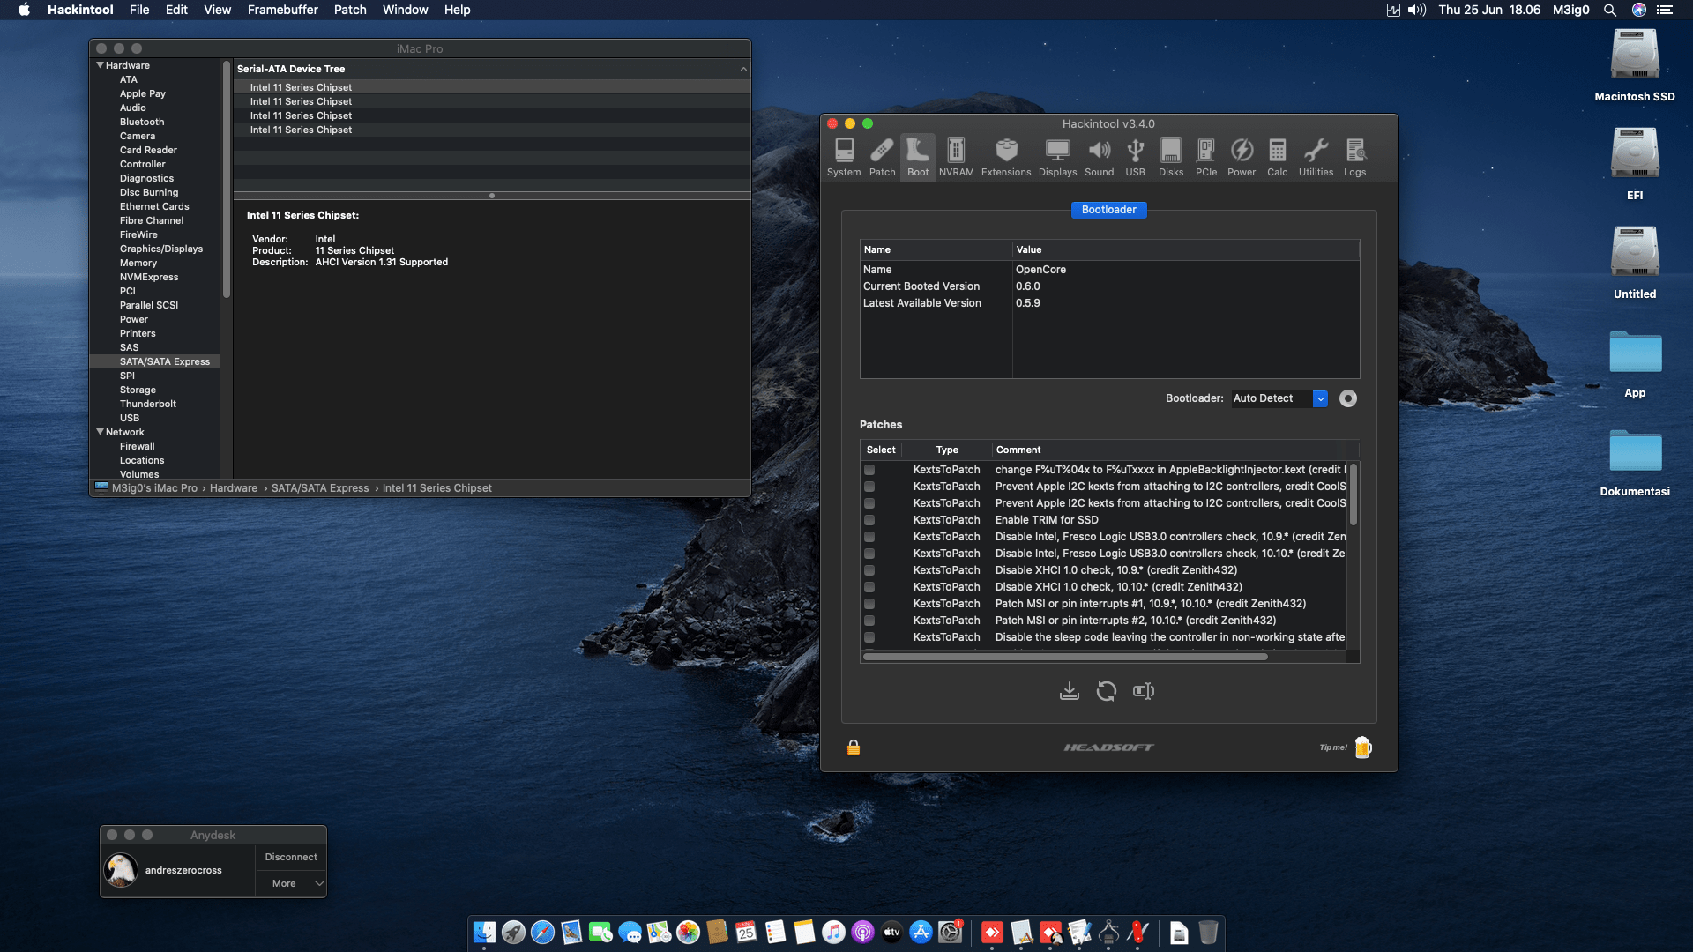Check the Disable XHCI 1.0 check 10.9 patch
The height and width of the screenshot is (952, 1693).
tap(869, 570)
